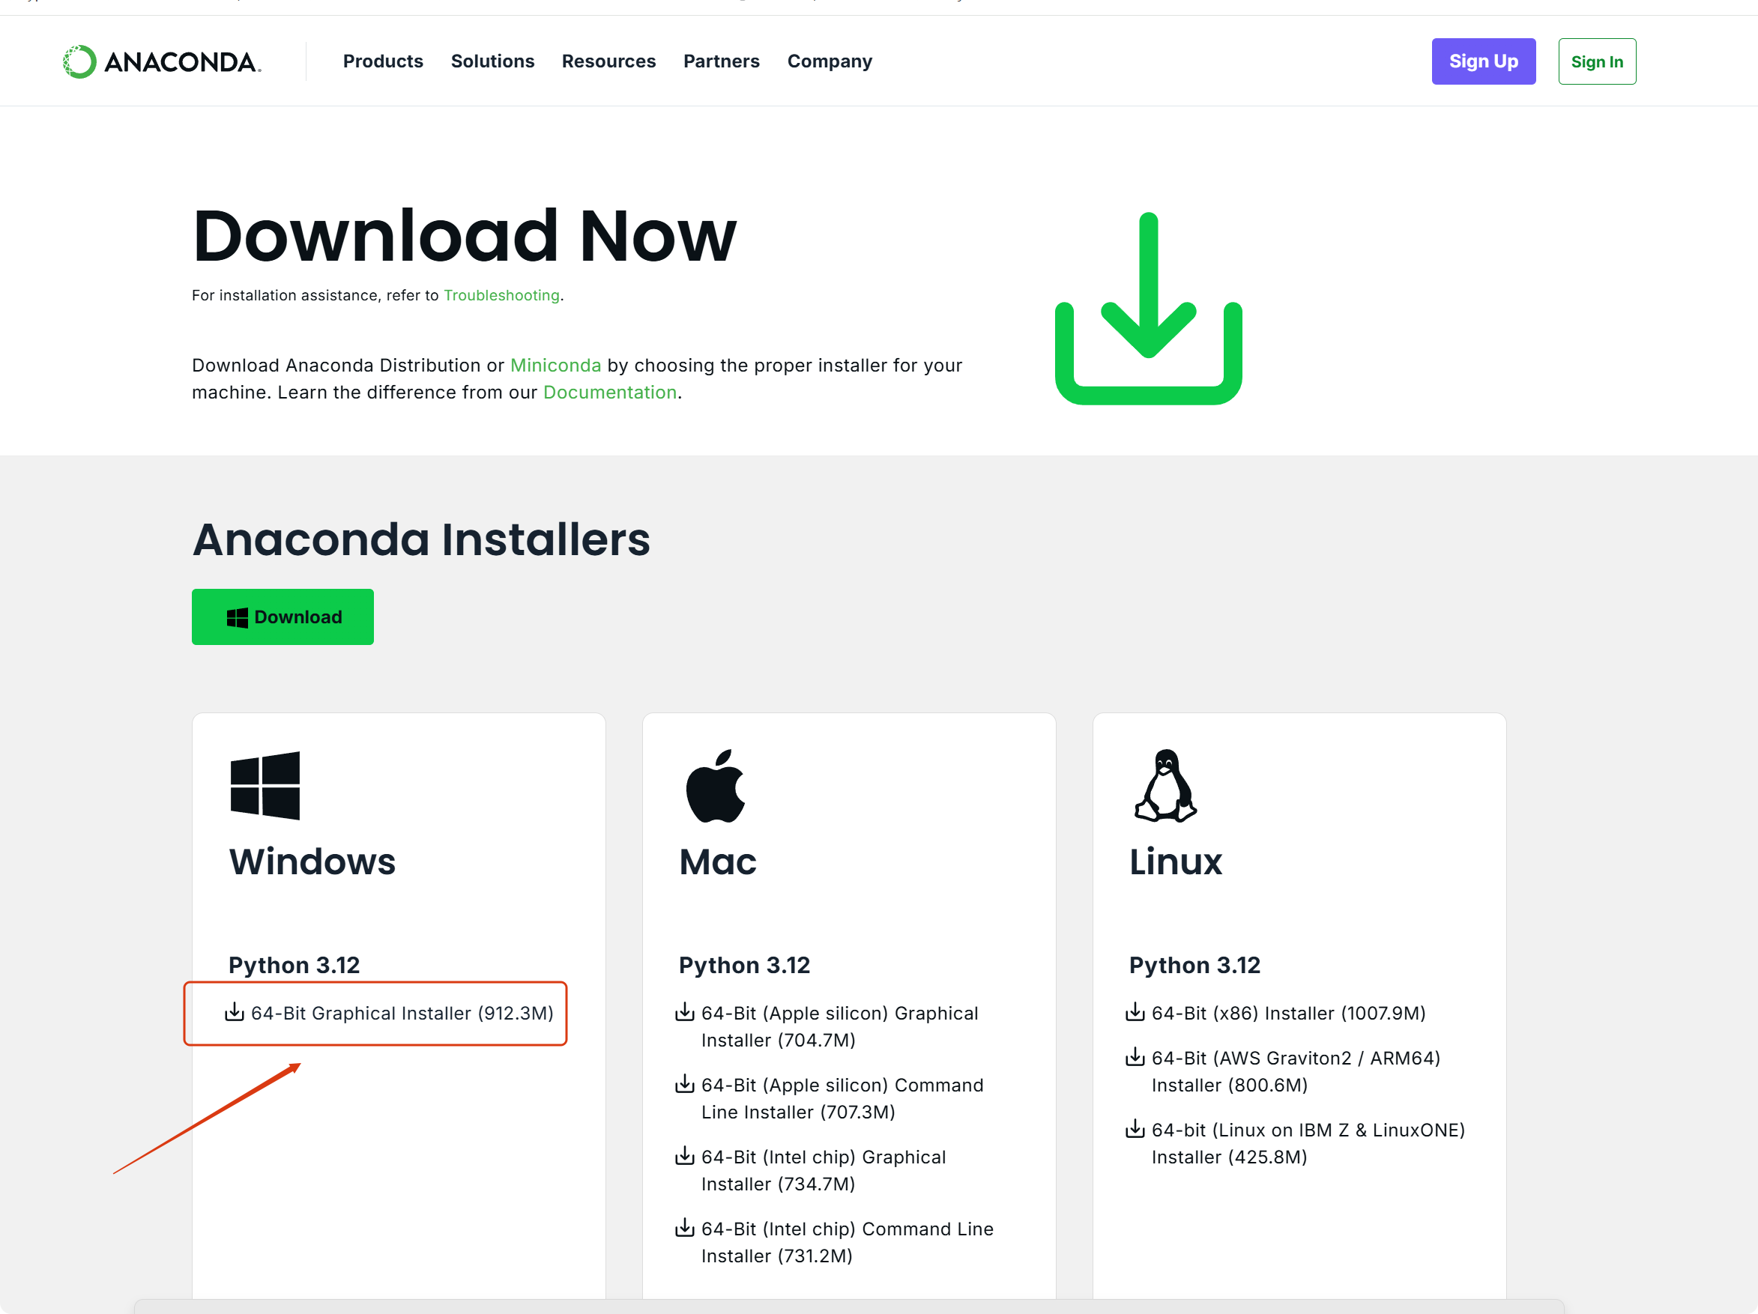The width and height of the screenshot is (1758, 1314).
Task: Click the Apple logo in Mac card
Action: [716, 785]
